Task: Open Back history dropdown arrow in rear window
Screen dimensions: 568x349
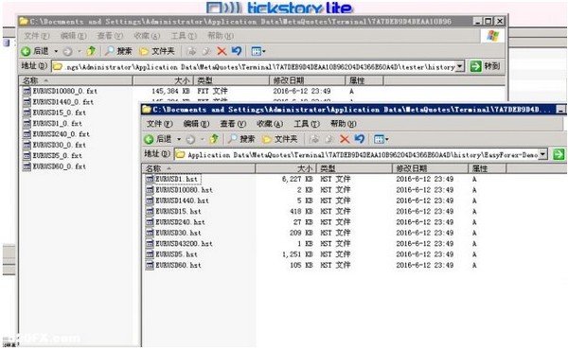Action: 56,51
